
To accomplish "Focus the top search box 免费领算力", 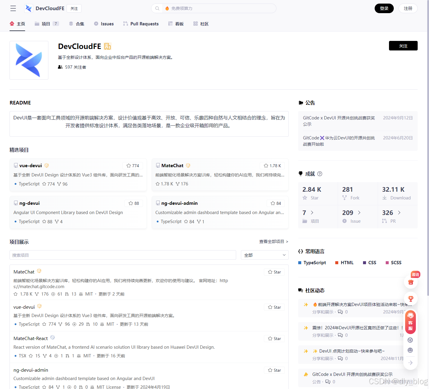I will coord(214,8).
